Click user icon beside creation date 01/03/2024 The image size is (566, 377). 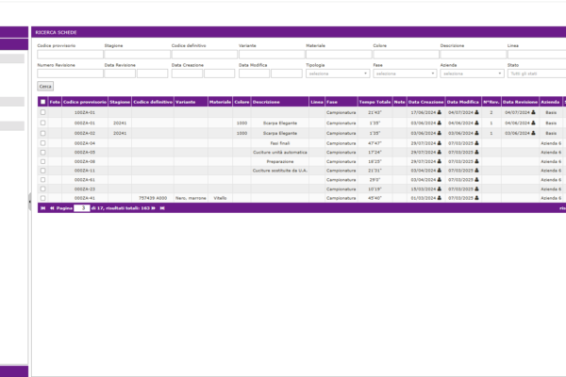click(439, 198)
